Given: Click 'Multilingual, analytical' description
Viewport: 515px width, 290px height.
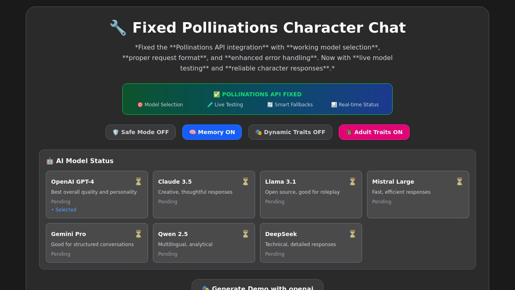Looking at the screenshot, I should pyautogui.click(x=185, y=244).
